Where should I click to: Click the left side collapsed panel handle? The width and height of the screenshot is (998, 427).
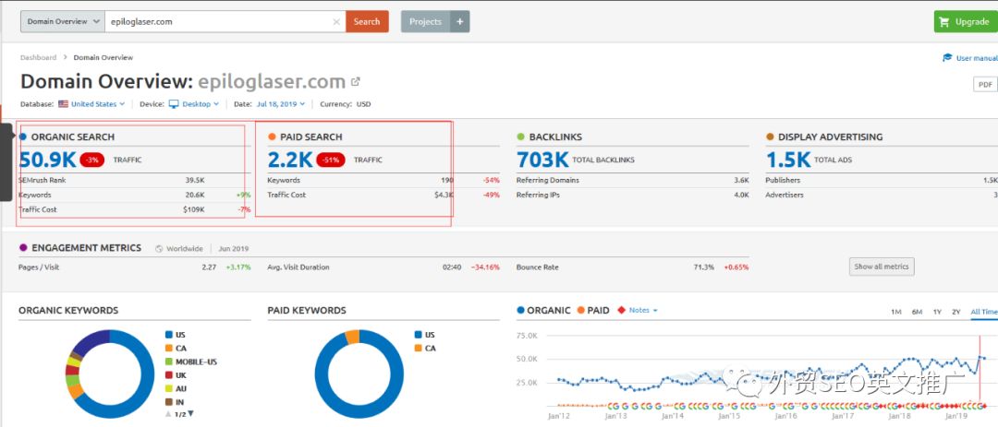point(6,161)
